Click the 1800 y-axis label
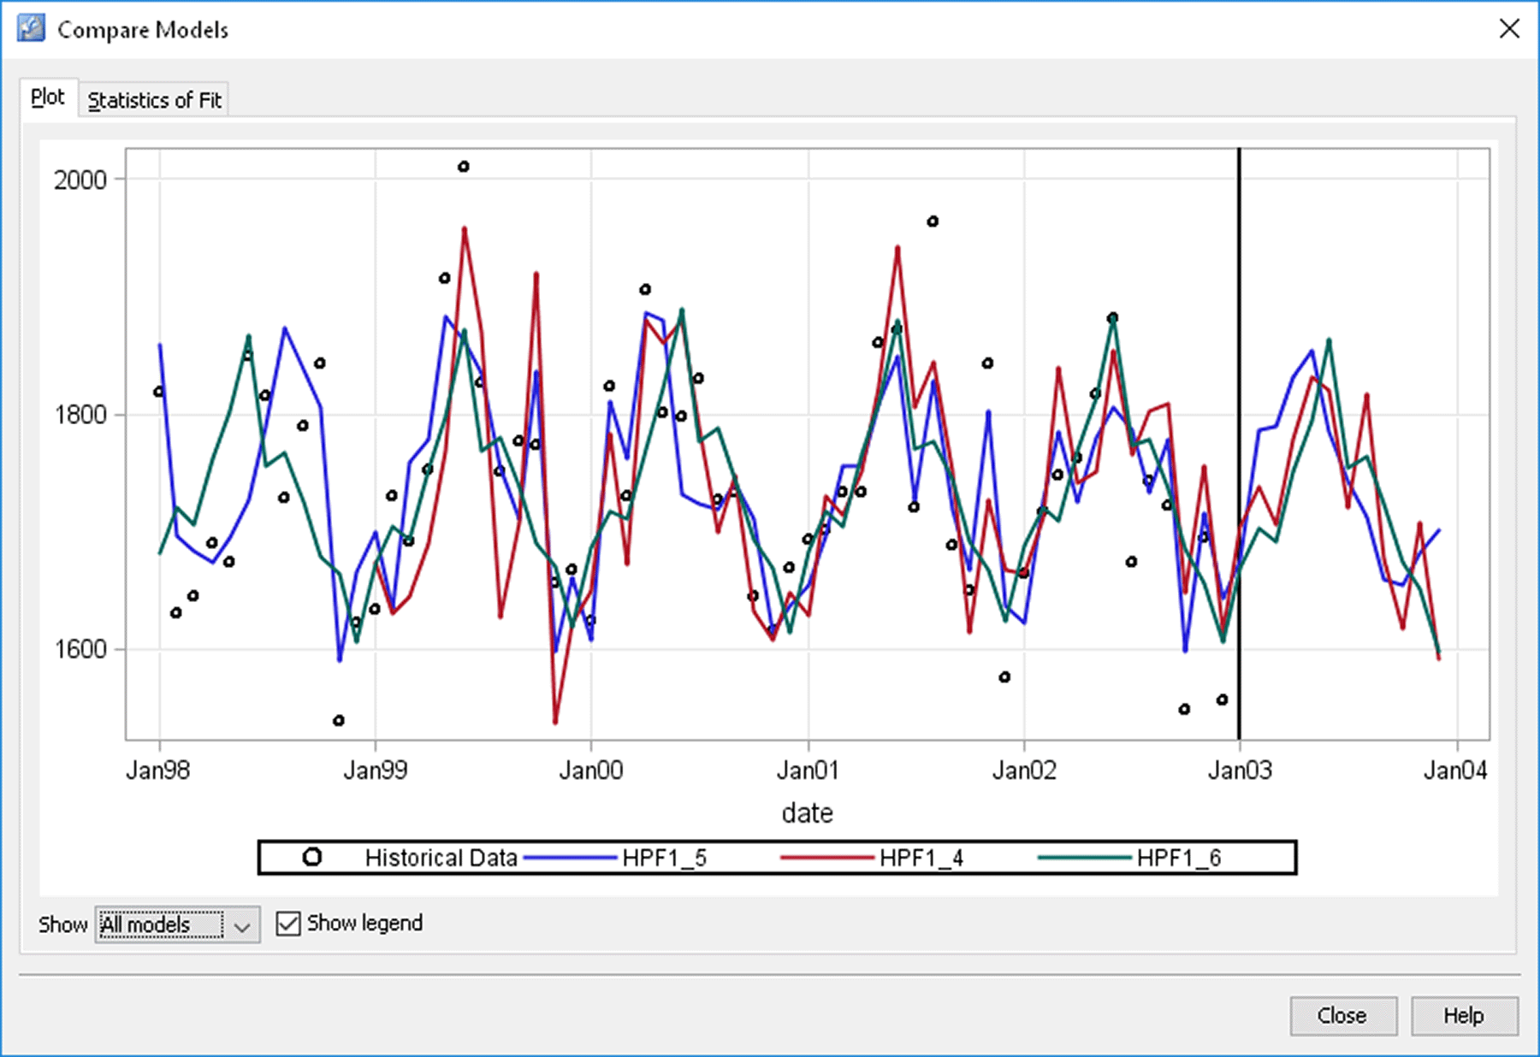The height and width of the screenshot is (1057, 1540). pyautogui.click(x=80, y=415)
